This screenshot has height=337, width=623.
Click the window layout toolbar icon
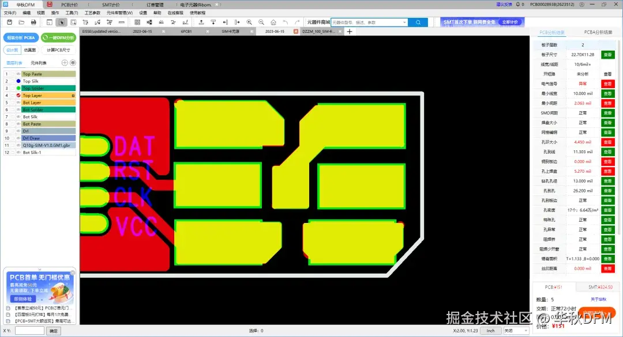point(49,22)
